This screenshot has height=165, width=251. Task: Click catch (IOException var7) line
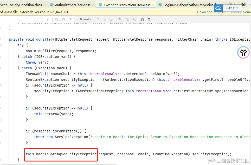click(46, 57)
